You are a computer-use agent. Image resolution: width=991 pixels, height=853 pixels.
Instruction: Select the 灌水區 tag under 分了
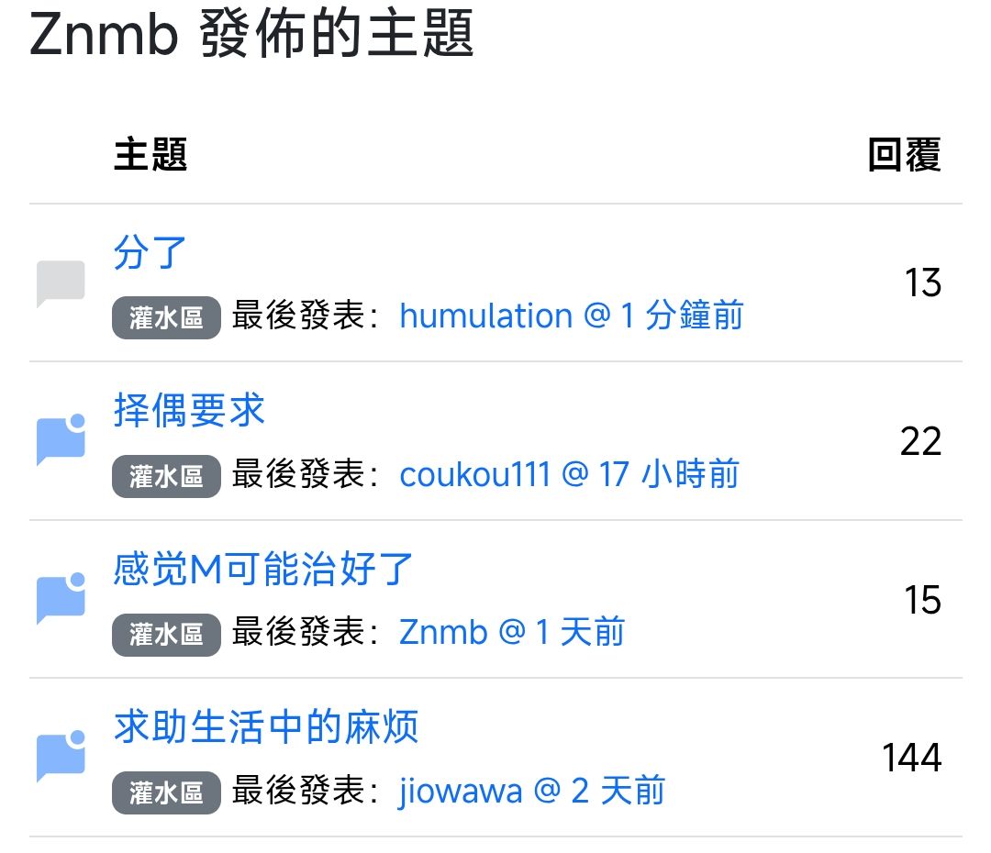(x=166, y=317)
